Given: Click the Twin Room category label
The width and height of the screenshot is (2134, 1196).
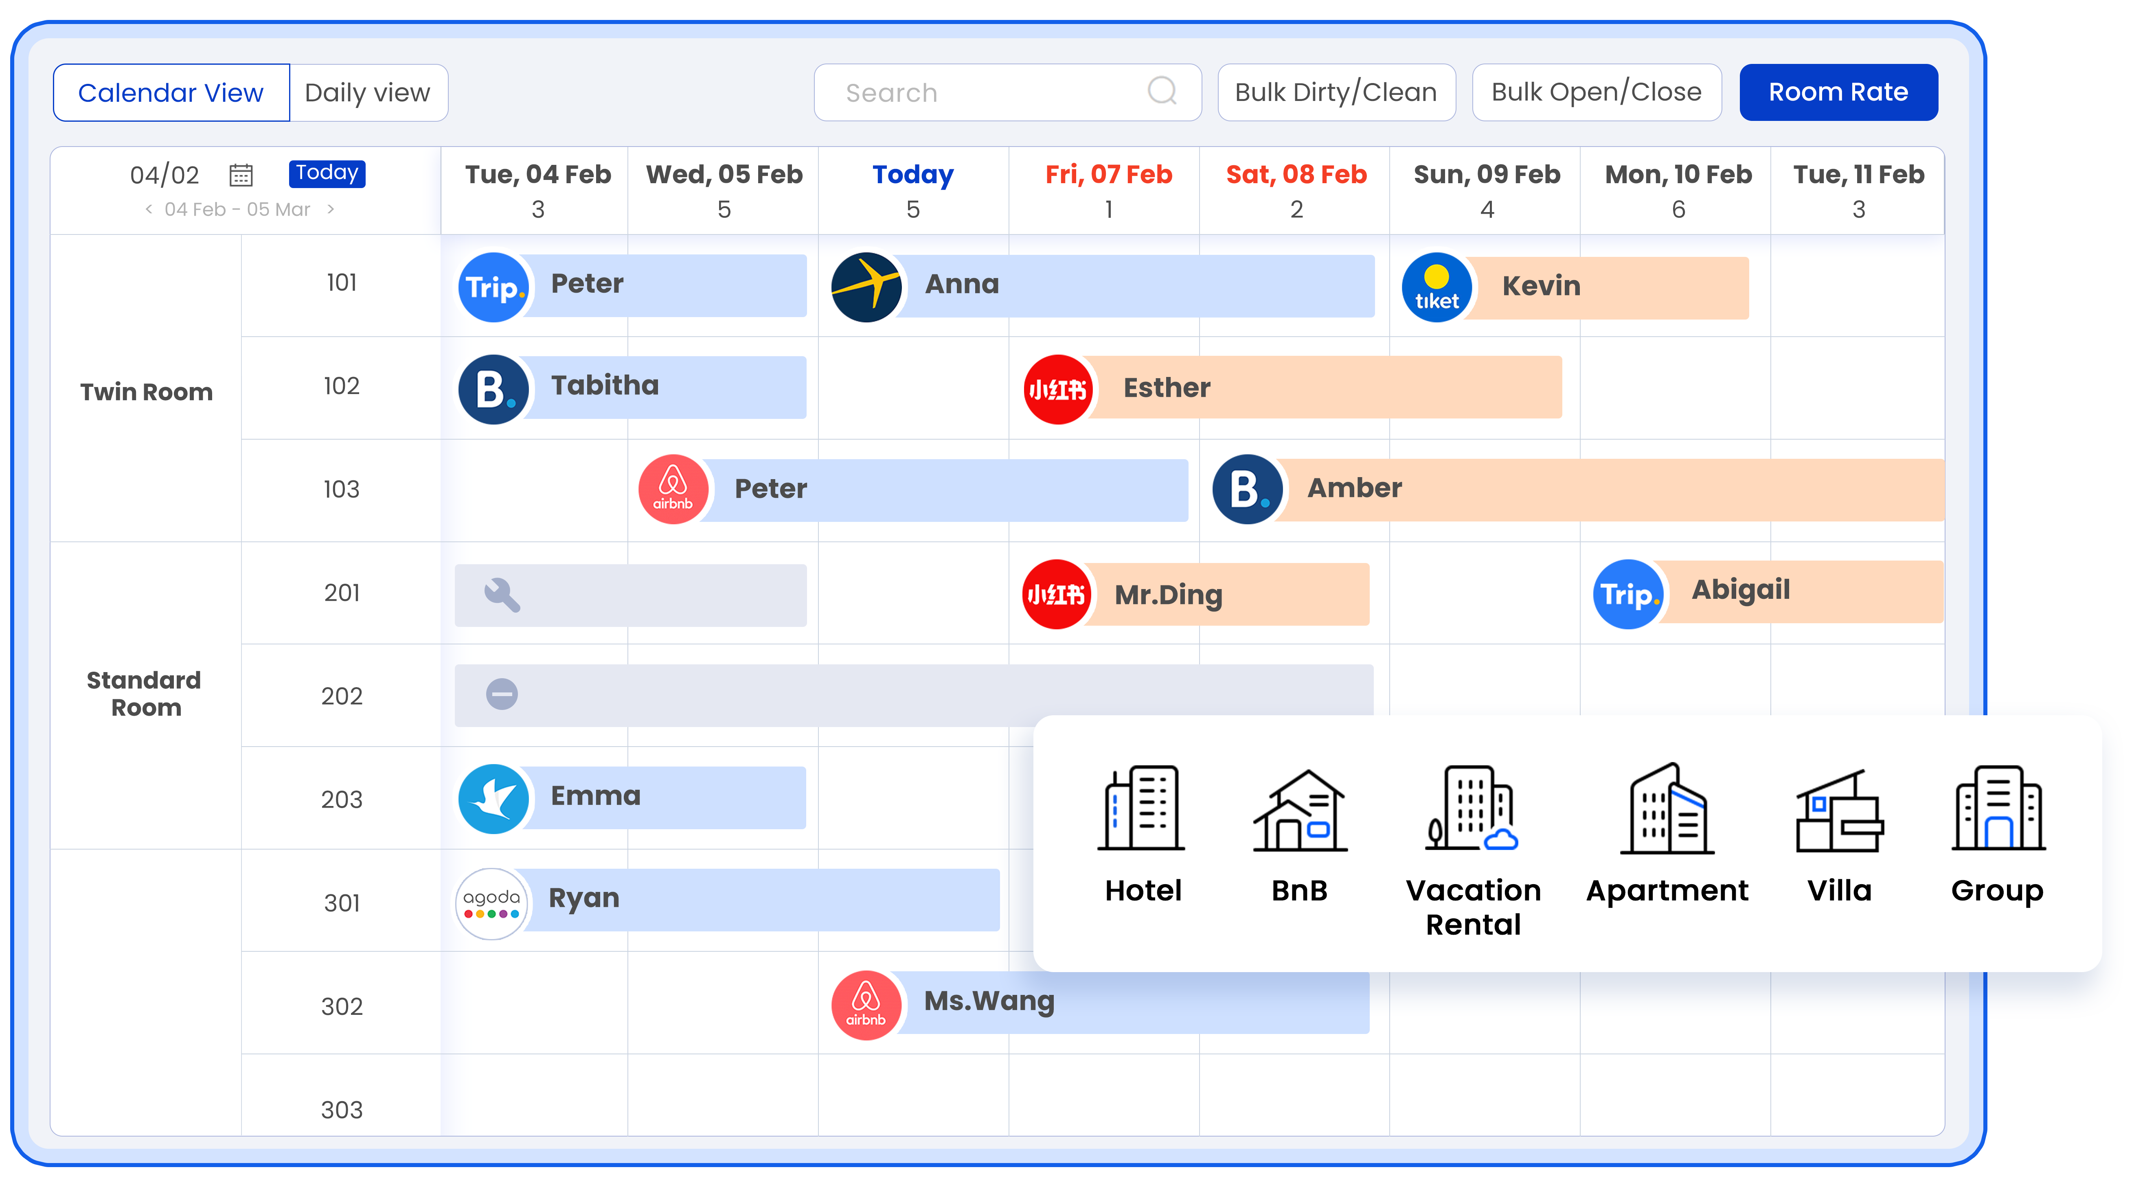Looking at the screenshot, I should pos(147,392).
